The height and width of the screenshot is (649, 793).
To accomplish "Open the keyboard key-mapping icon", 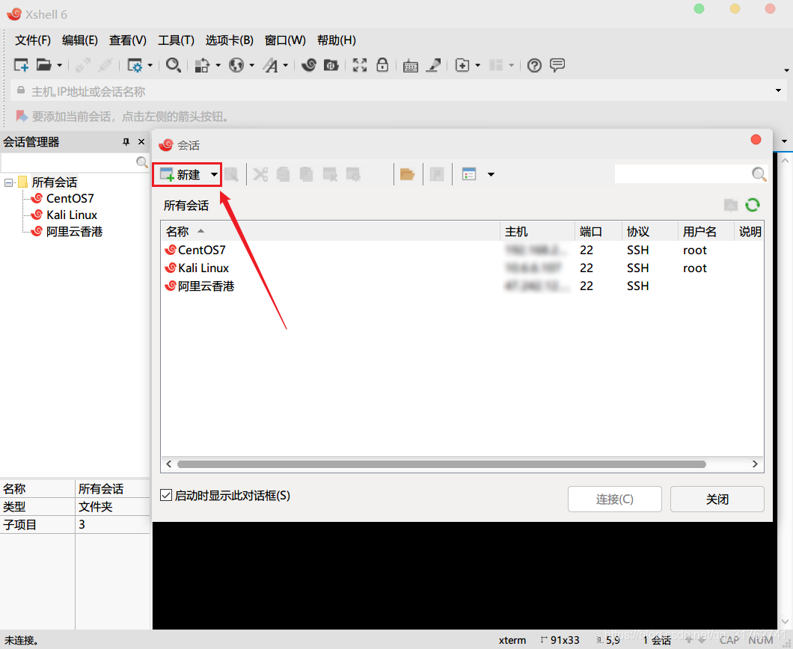I will pyautogui.click(x=410, y=66).
